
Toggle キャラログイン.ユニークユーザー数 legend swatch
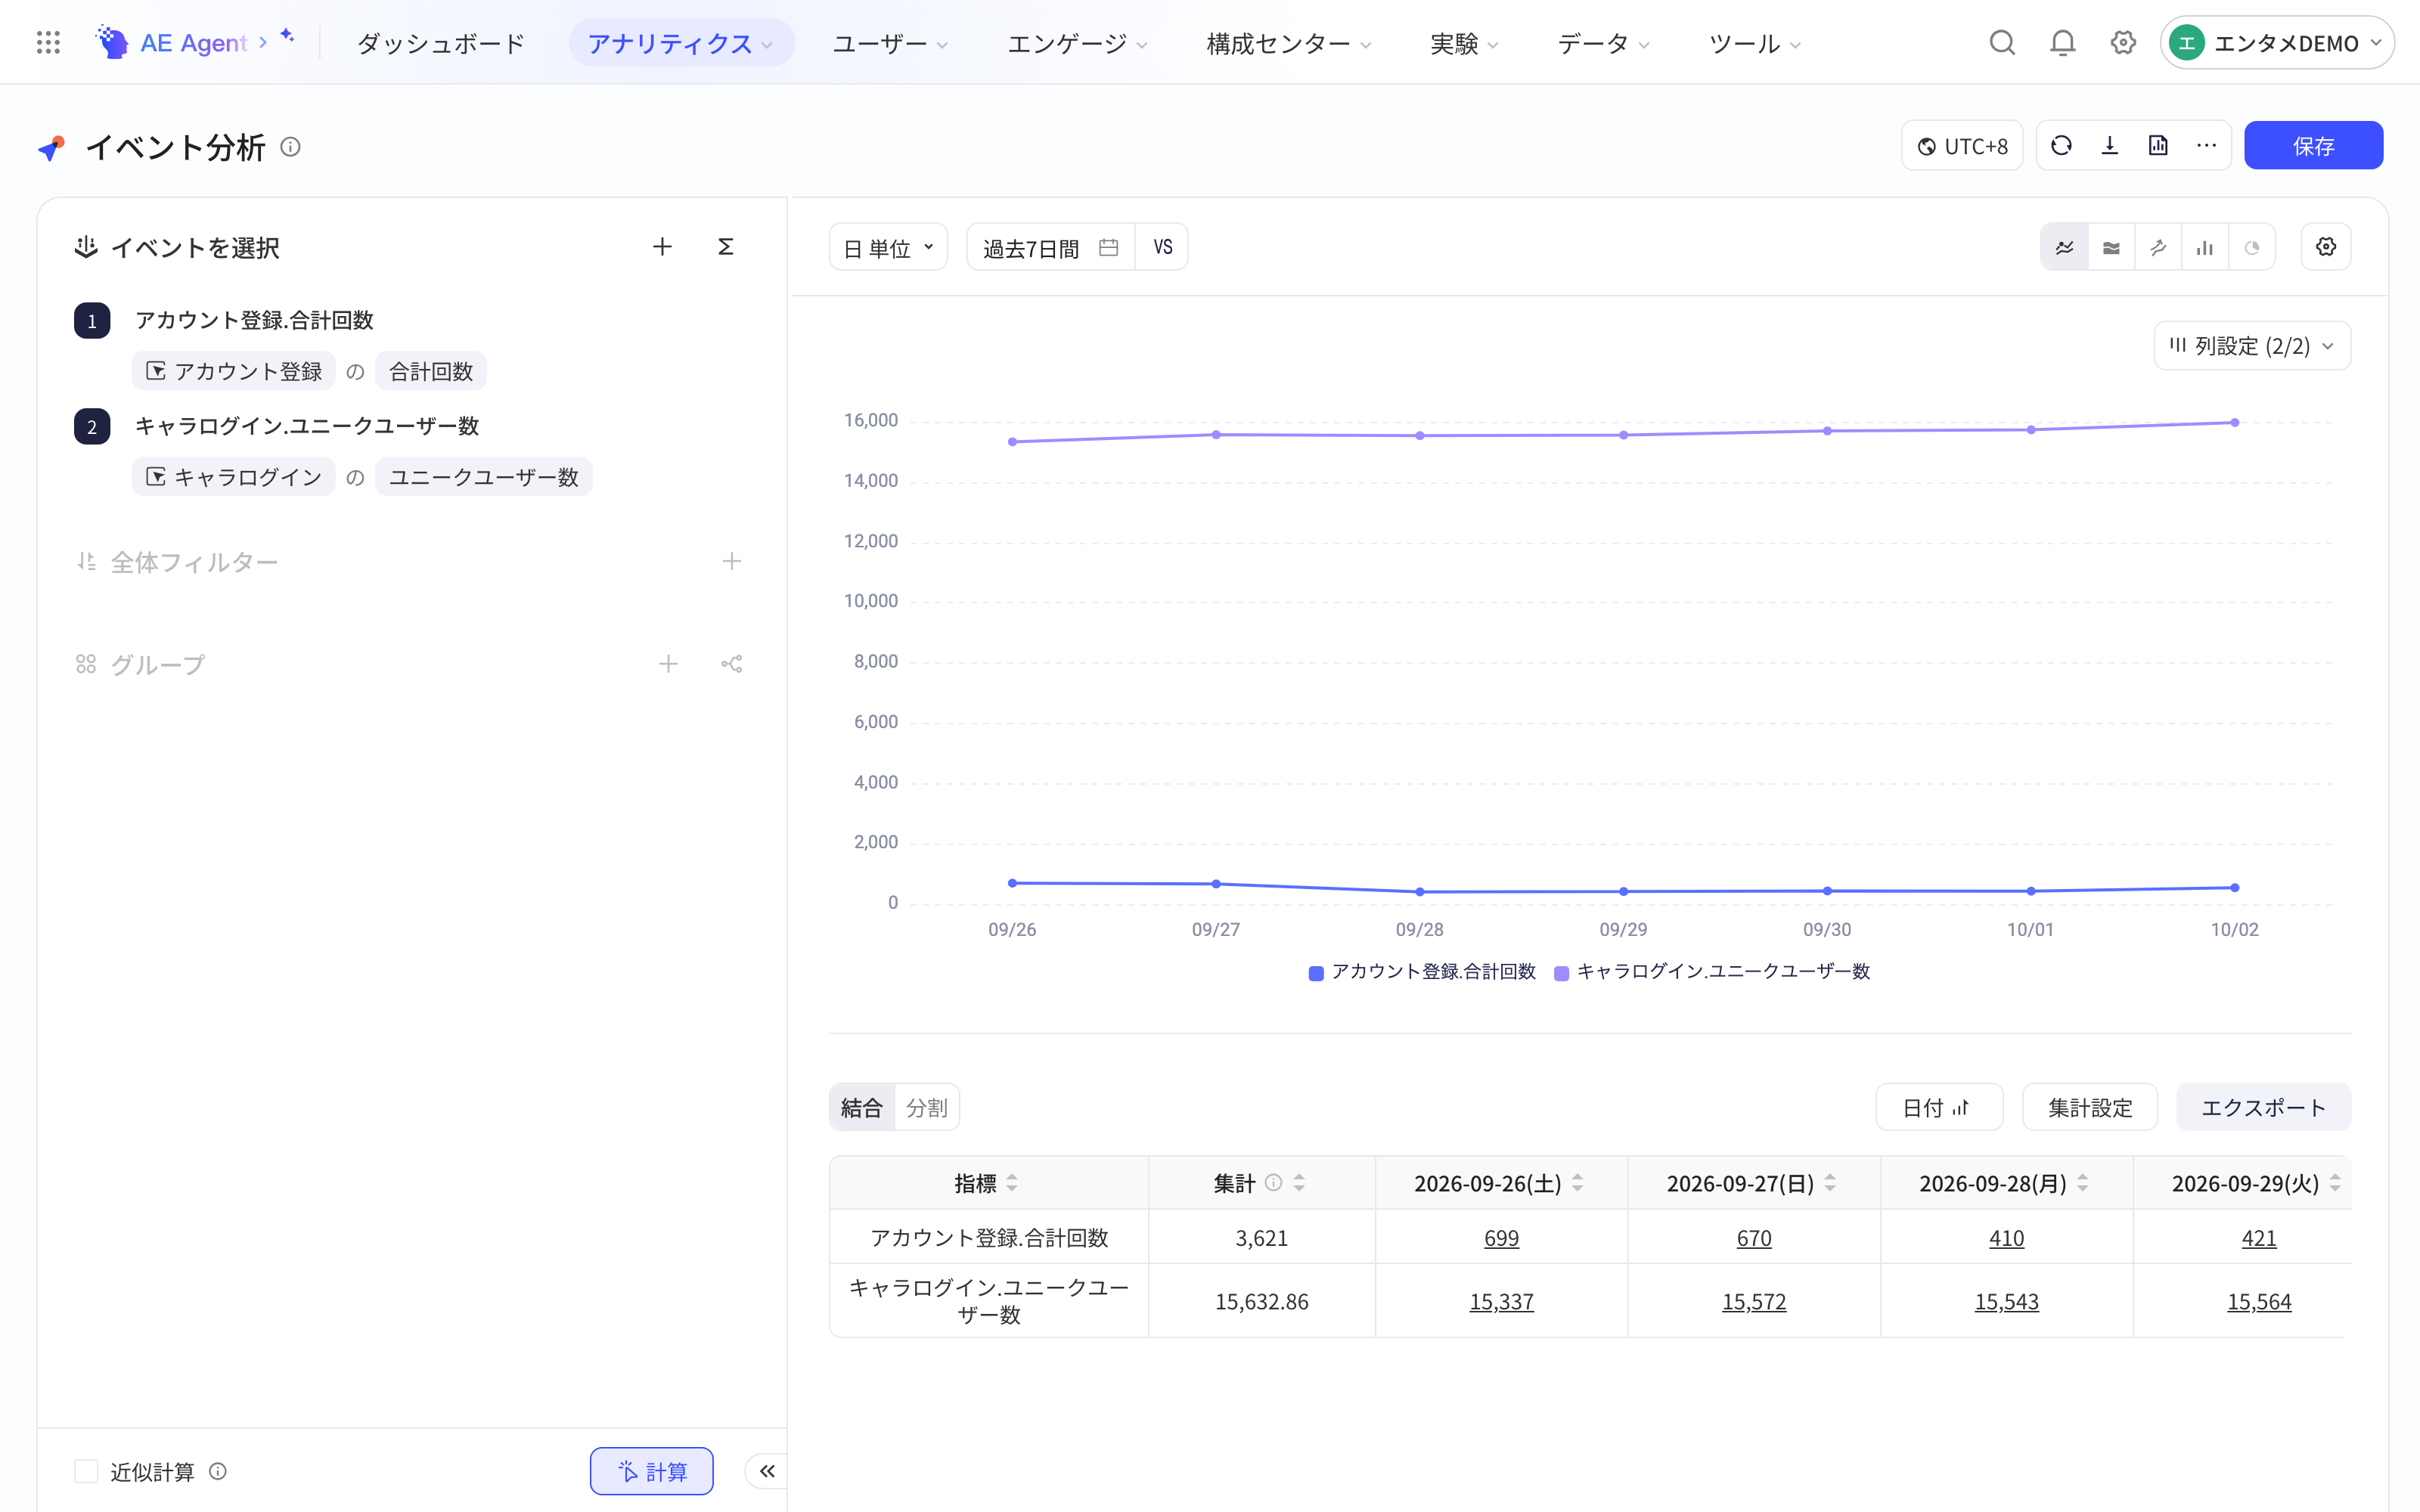pos(1561,973)
